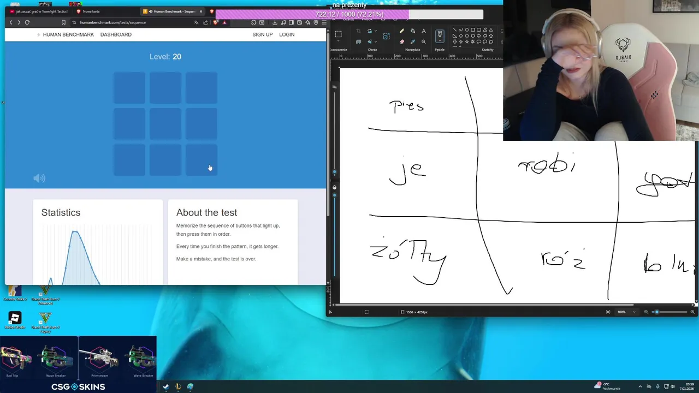Go forward in the browser
This screenshot has height=393, width=699.
pos(19,22)
